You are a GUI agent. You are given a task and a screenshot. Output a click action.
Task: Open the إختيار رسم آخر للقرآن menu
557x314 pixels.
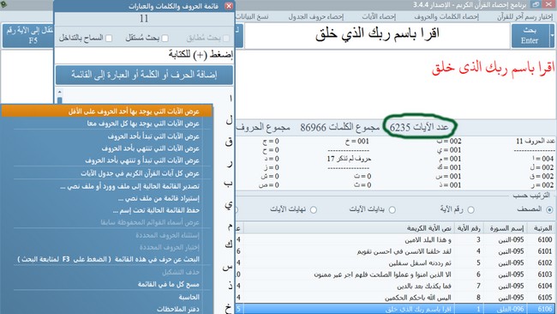pos(524,16)
